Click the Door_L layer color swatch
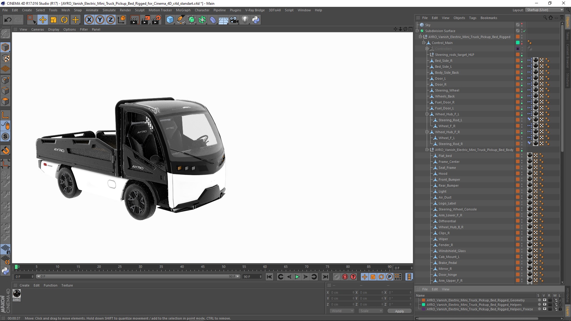The height and width of the screenshot is (321, 571). coord(518,78)
